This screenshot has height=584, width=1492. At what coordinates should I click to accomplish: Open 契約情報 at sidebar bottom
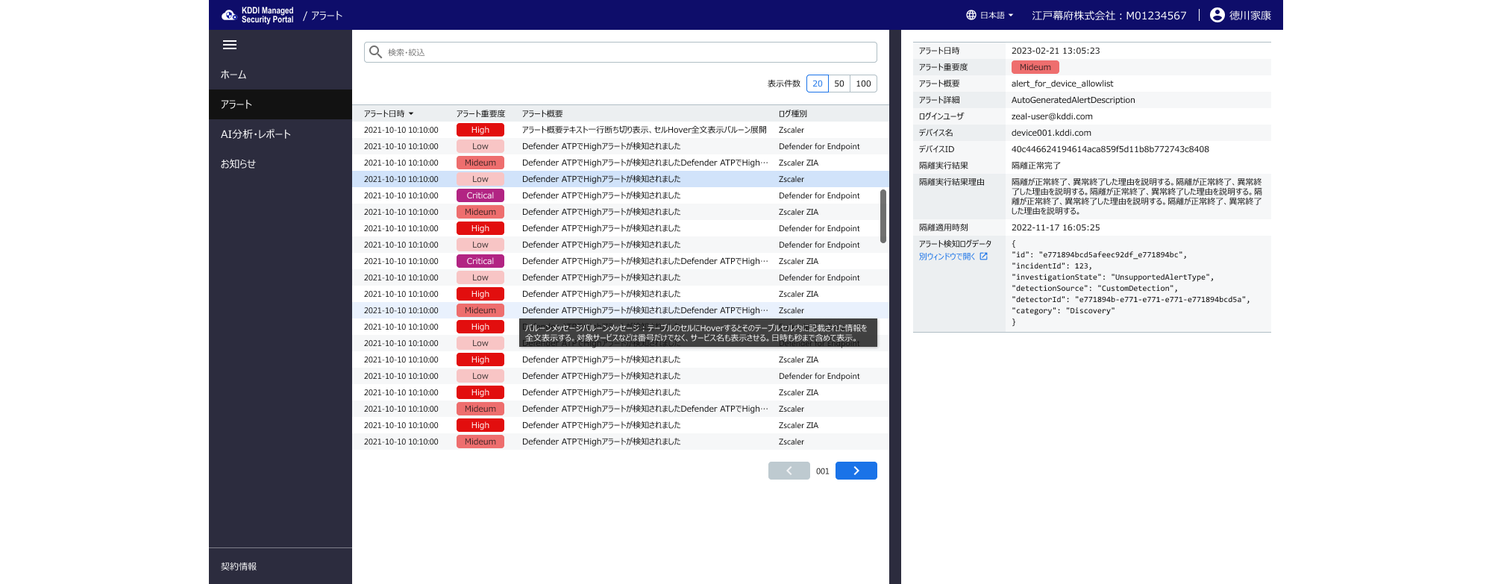click(x=239, y=566)
